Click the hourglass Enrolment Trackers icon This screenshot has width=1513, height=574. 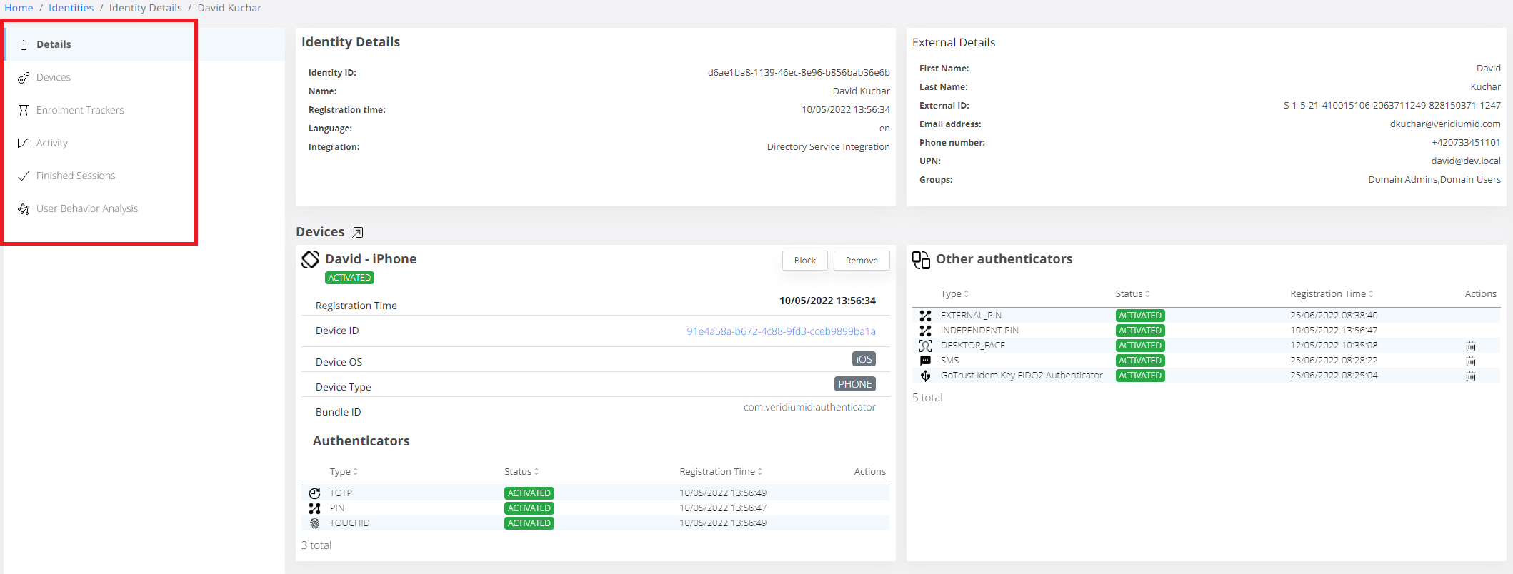pos(24,110)
